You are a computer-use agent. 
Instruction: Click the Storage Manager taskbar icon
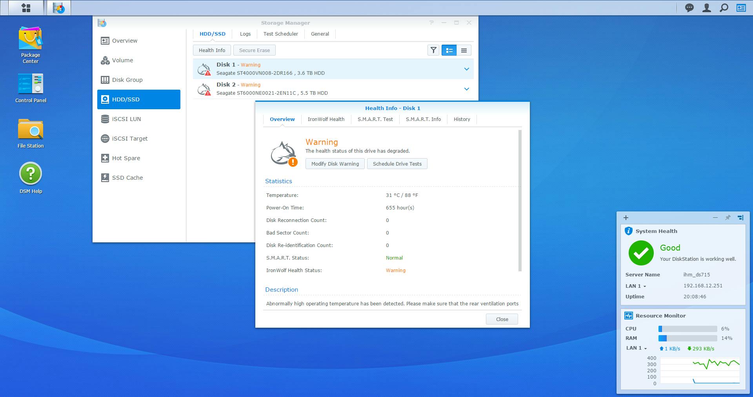[x=59, y=8]
